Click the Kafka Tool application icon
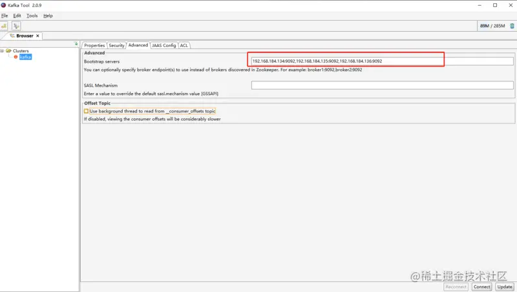Screen dimensions: 517x292 point(3,5)
